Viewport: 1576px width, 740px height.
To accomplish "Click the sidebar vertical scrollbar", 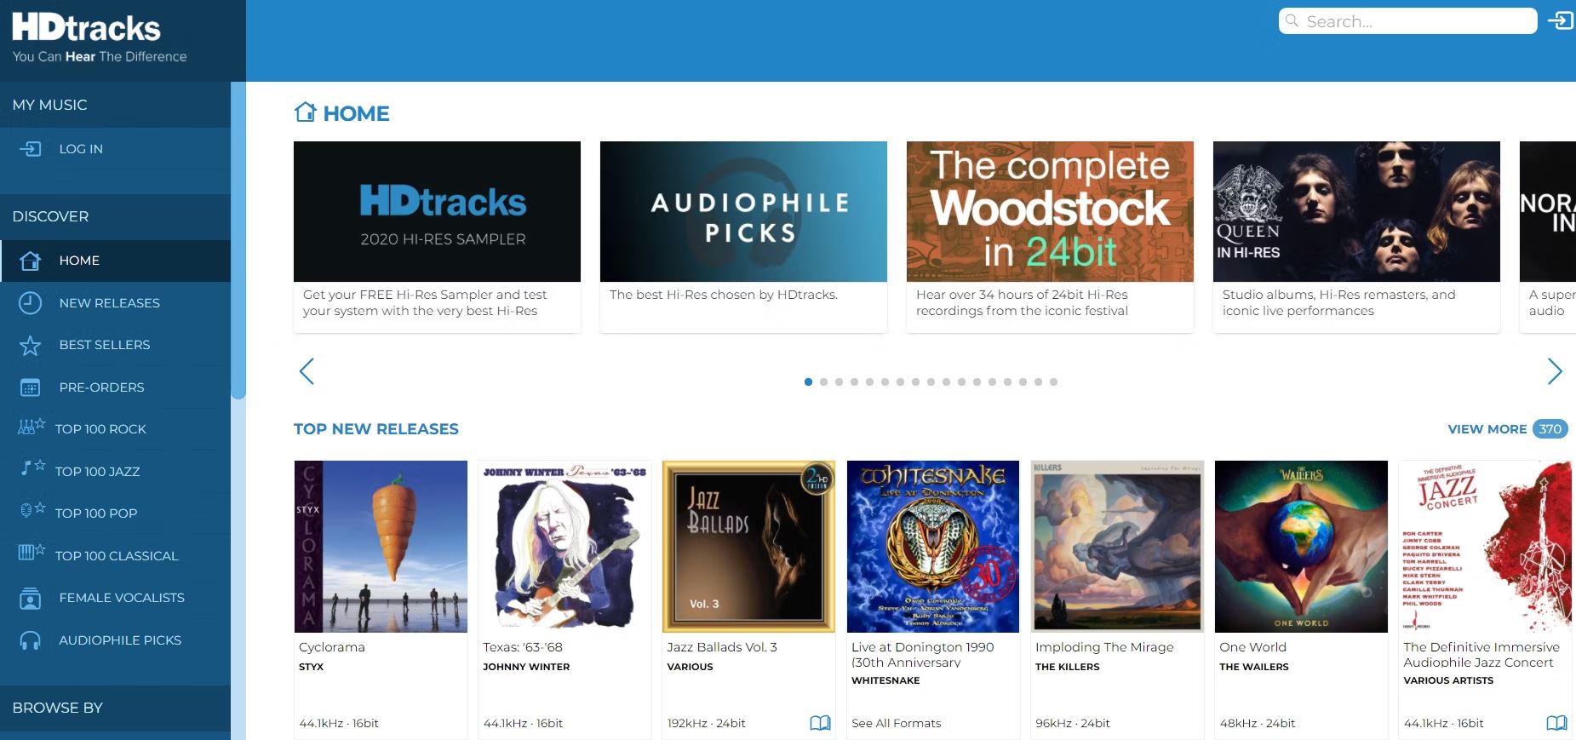I will pyautogui.click(x=238, y=240).
